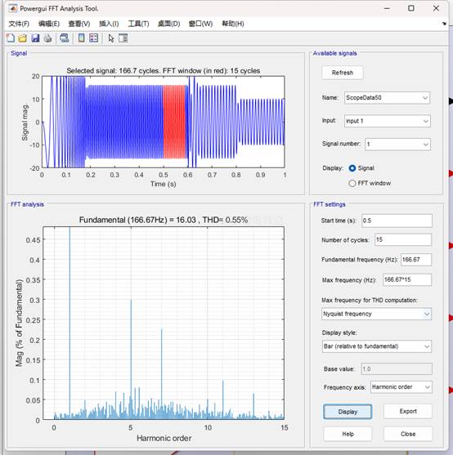Image resolution: width=453 pixels, height=455 pixels.
Task: Open file using the folder icon
Action: point(23,38)
